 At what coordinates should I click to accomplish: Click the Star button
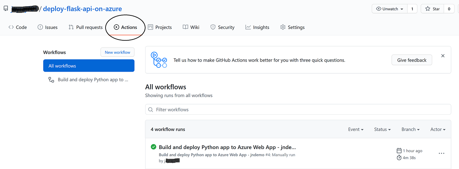tap(432, 9)
